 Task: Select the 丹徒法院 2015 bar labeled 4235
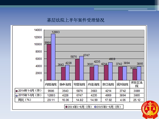pyautogui.click(x=96, y=73)
